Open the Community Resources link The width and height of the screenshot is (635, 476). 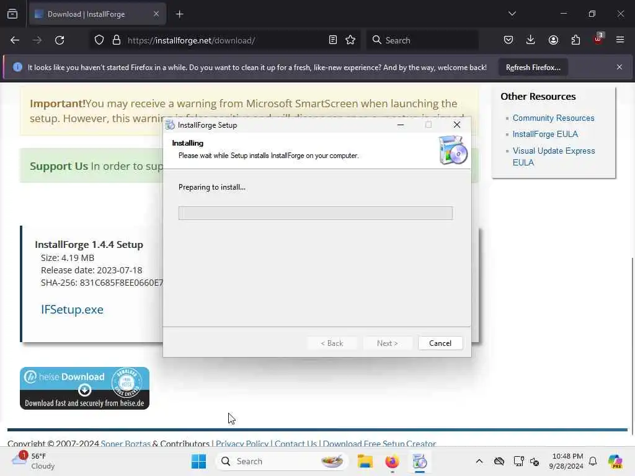(554, 118)
